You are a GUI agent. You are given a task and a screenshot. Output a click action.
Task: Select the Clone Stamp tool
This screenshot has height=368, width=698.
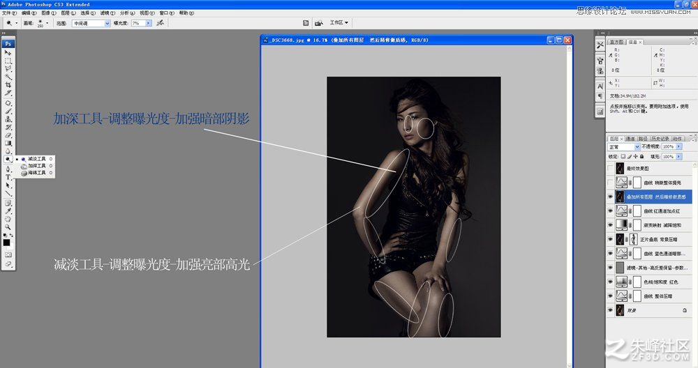[8, 119]
